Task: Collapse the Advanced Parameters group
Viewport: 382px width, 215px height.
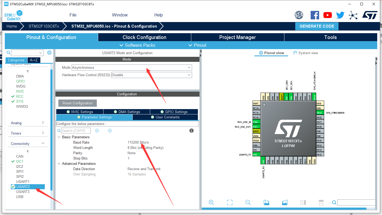Action: coord(59,164)
